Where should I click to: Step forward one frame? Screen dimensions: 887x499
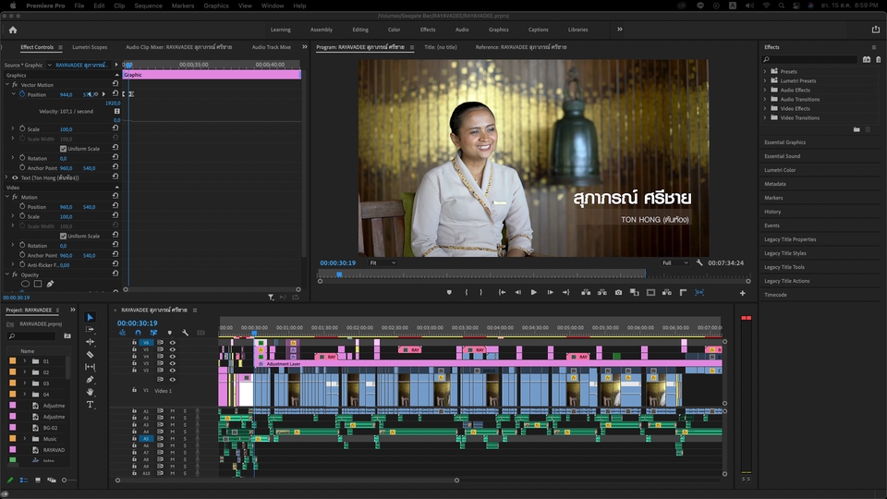click(550, 293)
